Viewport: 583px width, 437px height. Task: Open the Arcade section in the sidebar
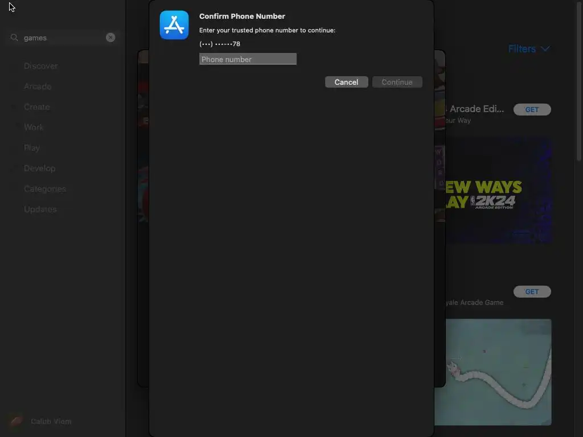[38, 86]
